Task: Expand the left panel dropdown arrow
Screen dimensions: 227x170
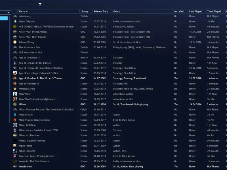Action: click(x=9, y=13)
